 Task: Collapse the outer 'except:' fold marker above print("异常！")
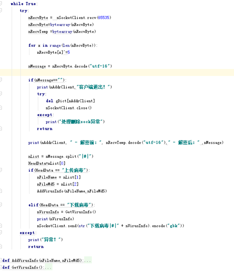1,232
